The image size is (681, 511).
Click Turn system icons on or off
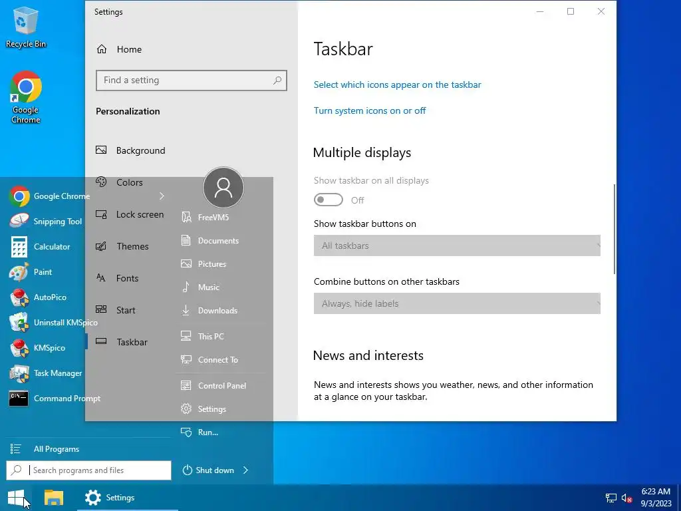point(370,110)
